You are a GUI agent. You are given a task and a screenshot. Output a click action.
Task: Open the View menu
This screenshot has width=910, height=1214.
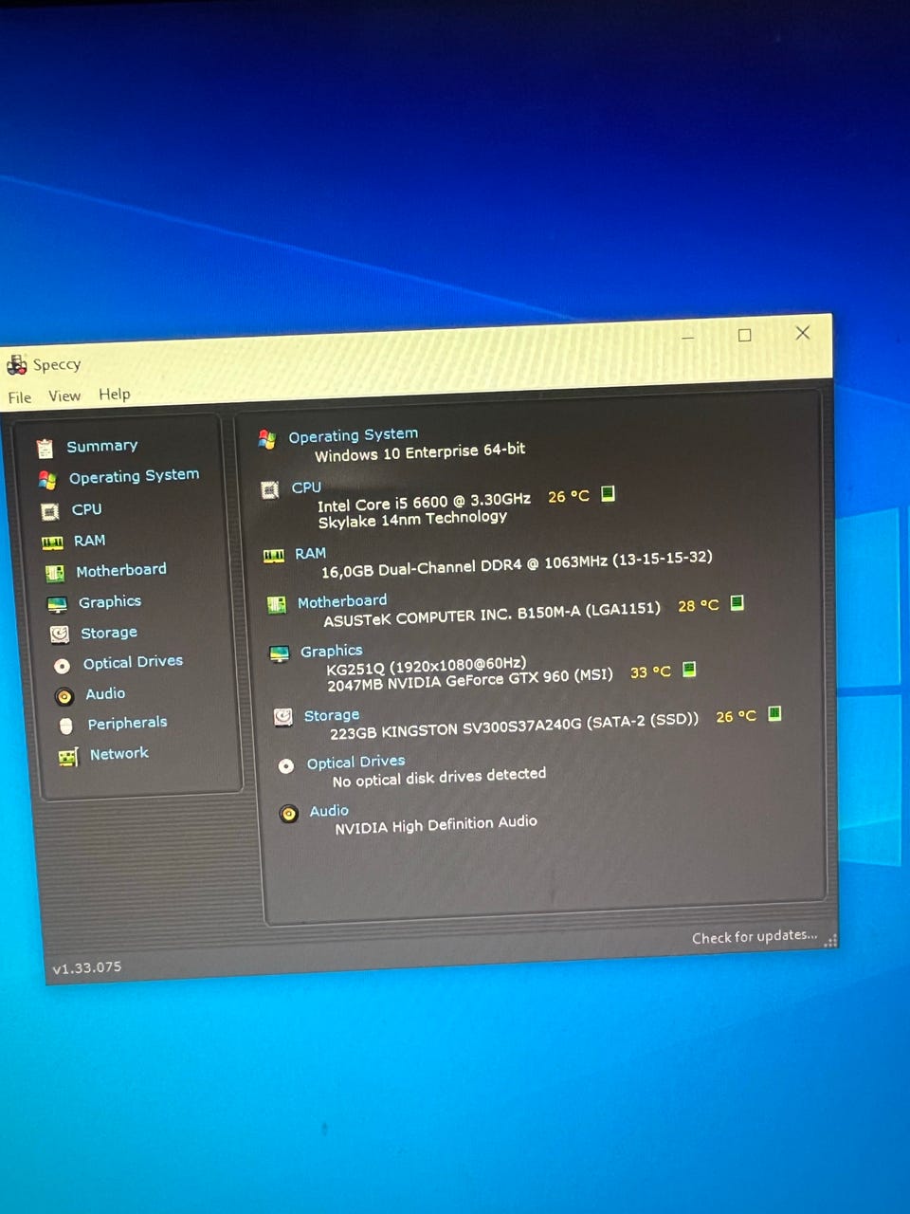tap(64, 395)
